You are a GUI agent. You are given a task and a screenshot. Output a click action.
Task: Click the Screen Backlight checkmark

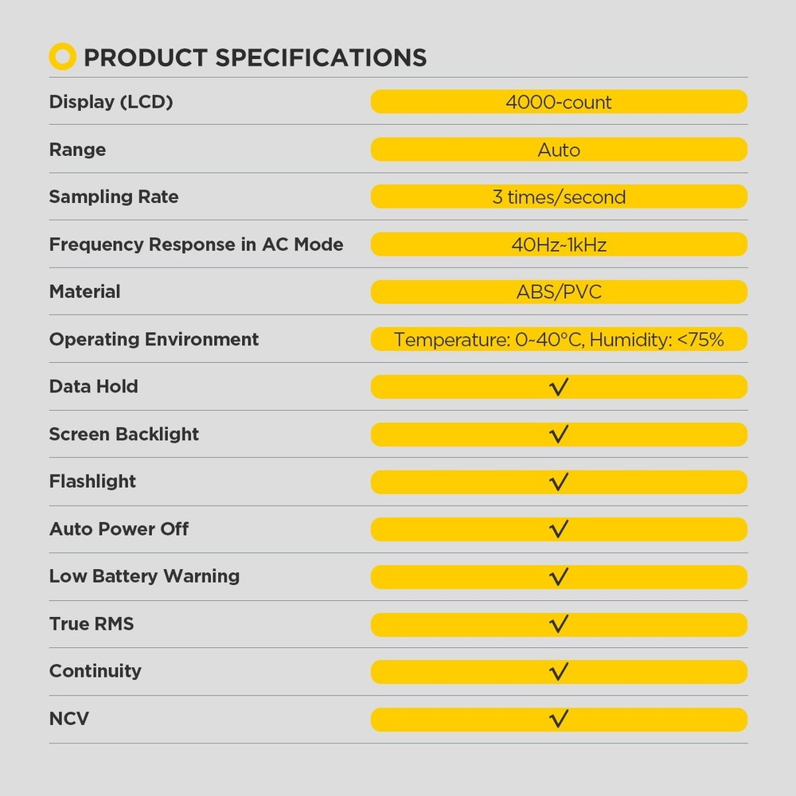[559, 434]
